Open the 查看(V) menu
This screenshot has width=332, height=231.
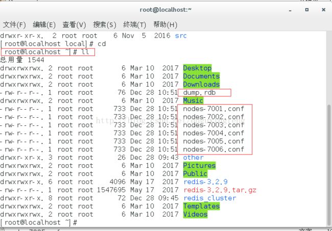point(74,24)
